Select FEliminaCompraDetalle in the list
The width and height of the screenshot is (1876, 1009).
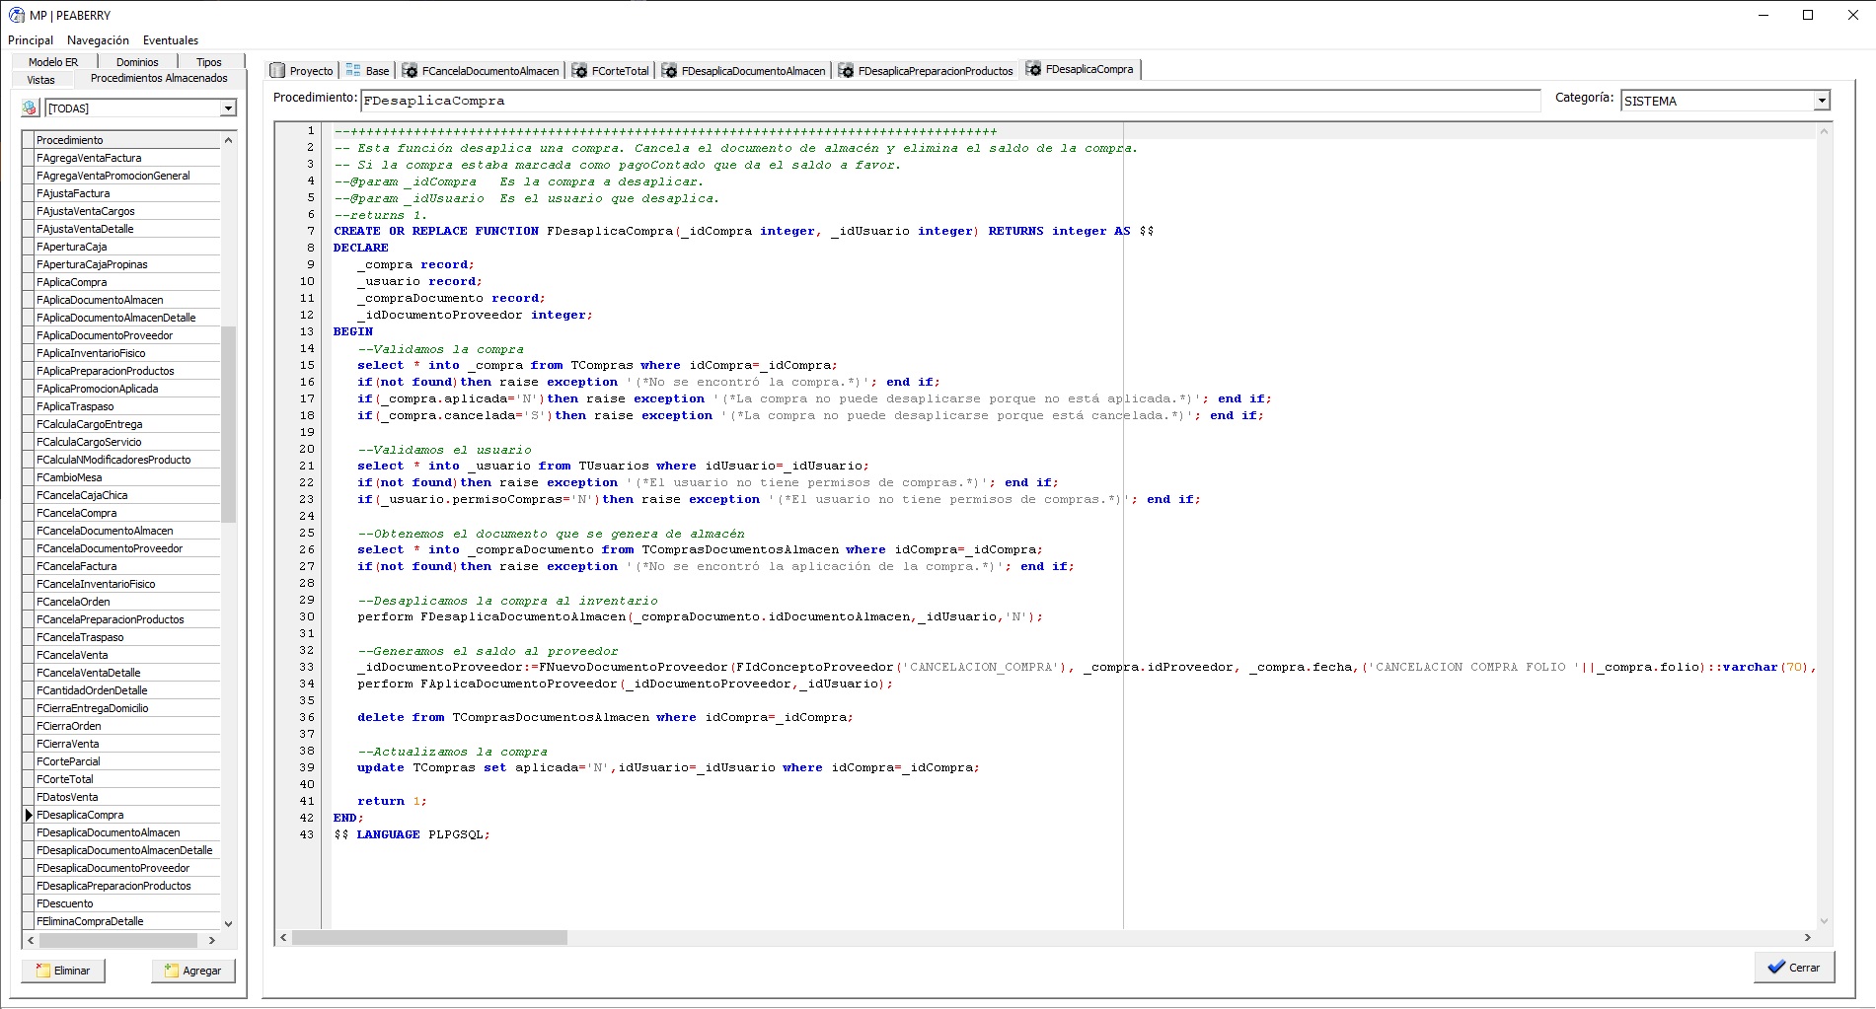click(x=127, y=921)
